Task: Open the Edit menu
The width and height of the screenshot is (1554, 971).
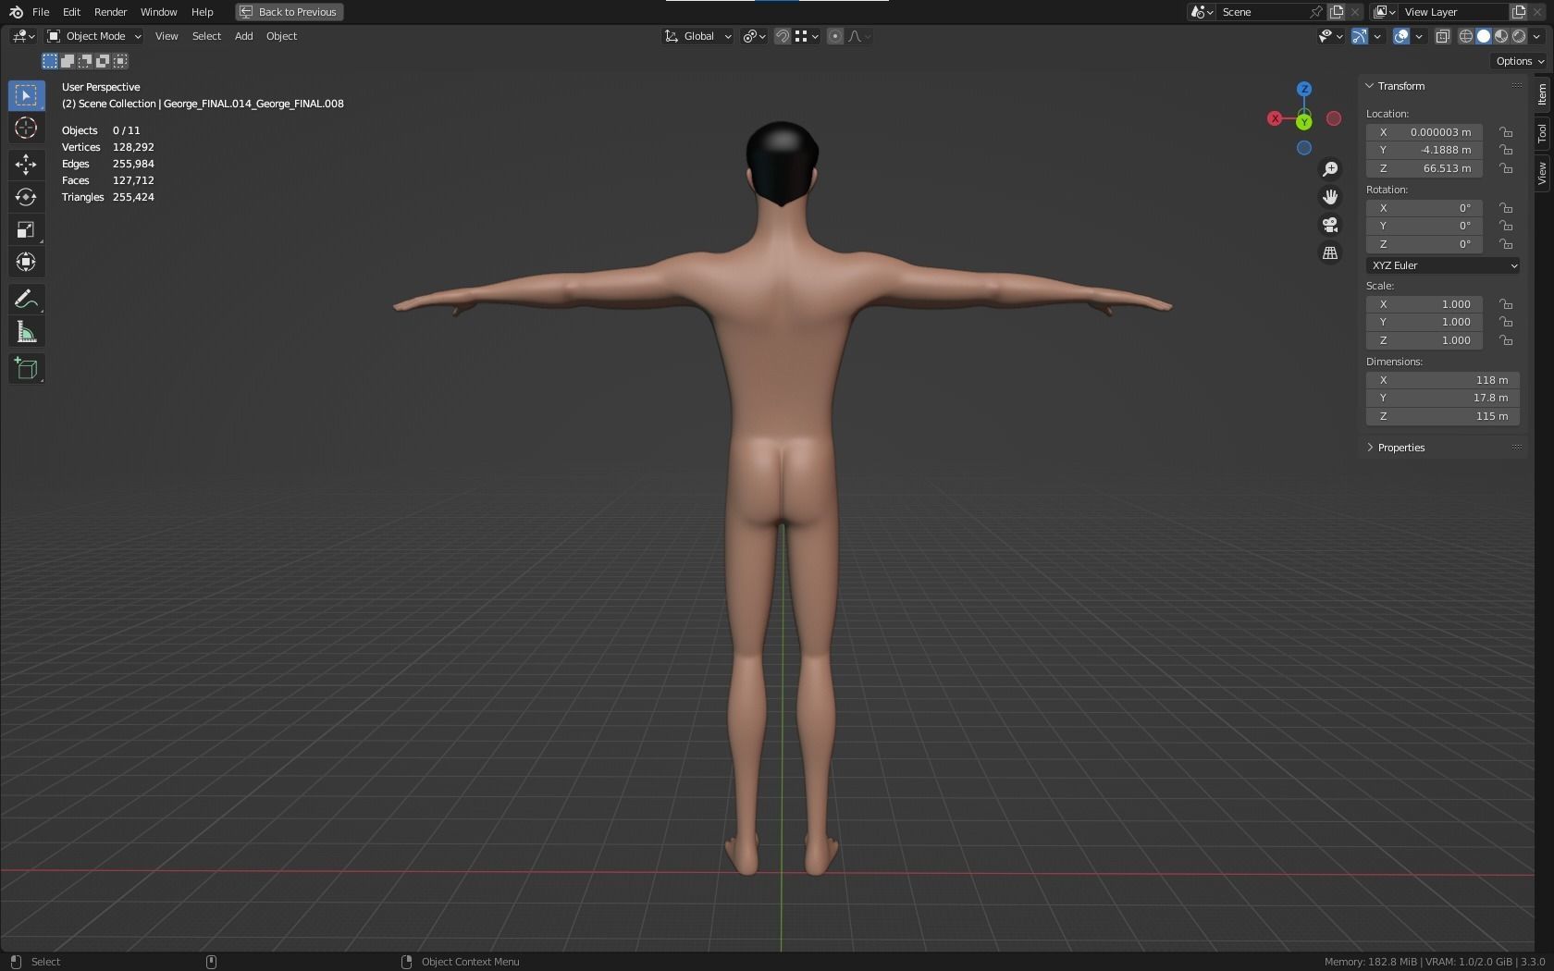Action: (x=71, y=12)
